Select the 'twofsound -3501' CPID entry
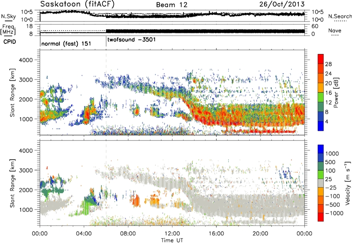Screen dimensions: 352x243 131,40
